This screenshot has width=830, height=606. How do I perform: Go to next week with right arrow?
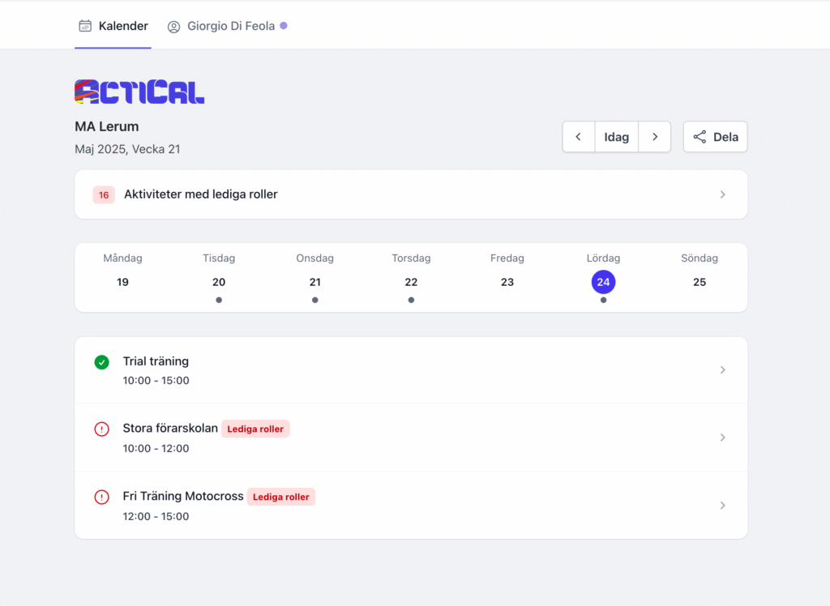[655, 137]
